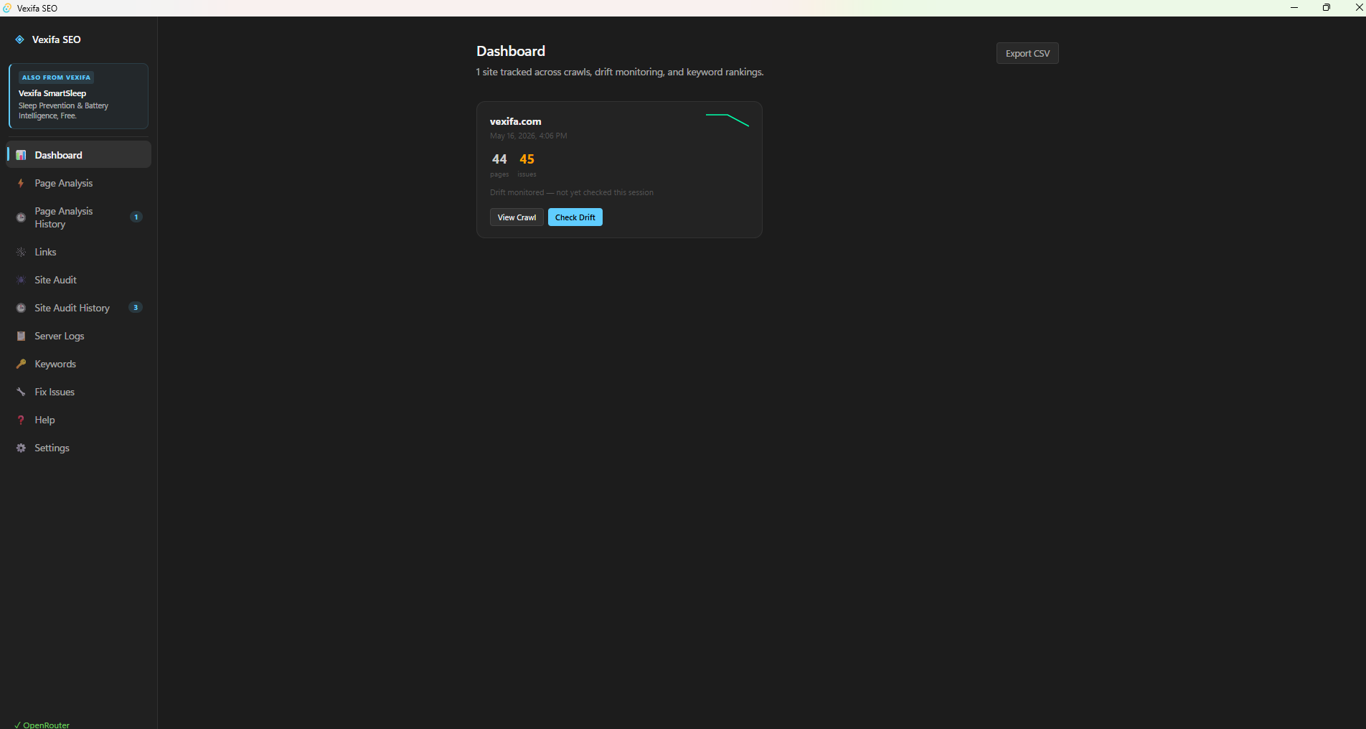Click View Crawl for vexifa.com
The image size is (1366, 729).
click(517, 217)
